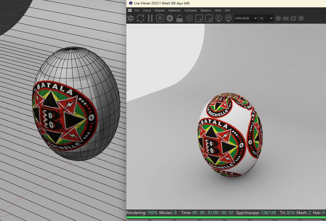Click the camera icon in Live Viewer toolbar

pos(293,18)
